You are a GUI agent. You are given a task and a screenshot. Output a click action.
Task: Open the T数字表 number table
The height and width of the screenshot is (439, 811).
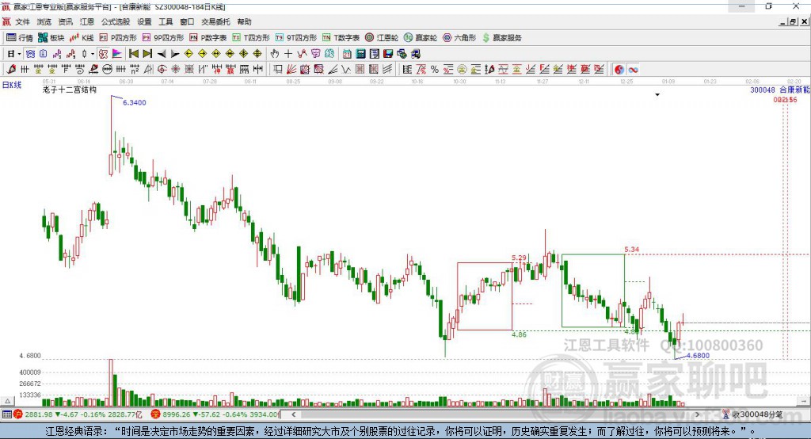pos(341,38)
